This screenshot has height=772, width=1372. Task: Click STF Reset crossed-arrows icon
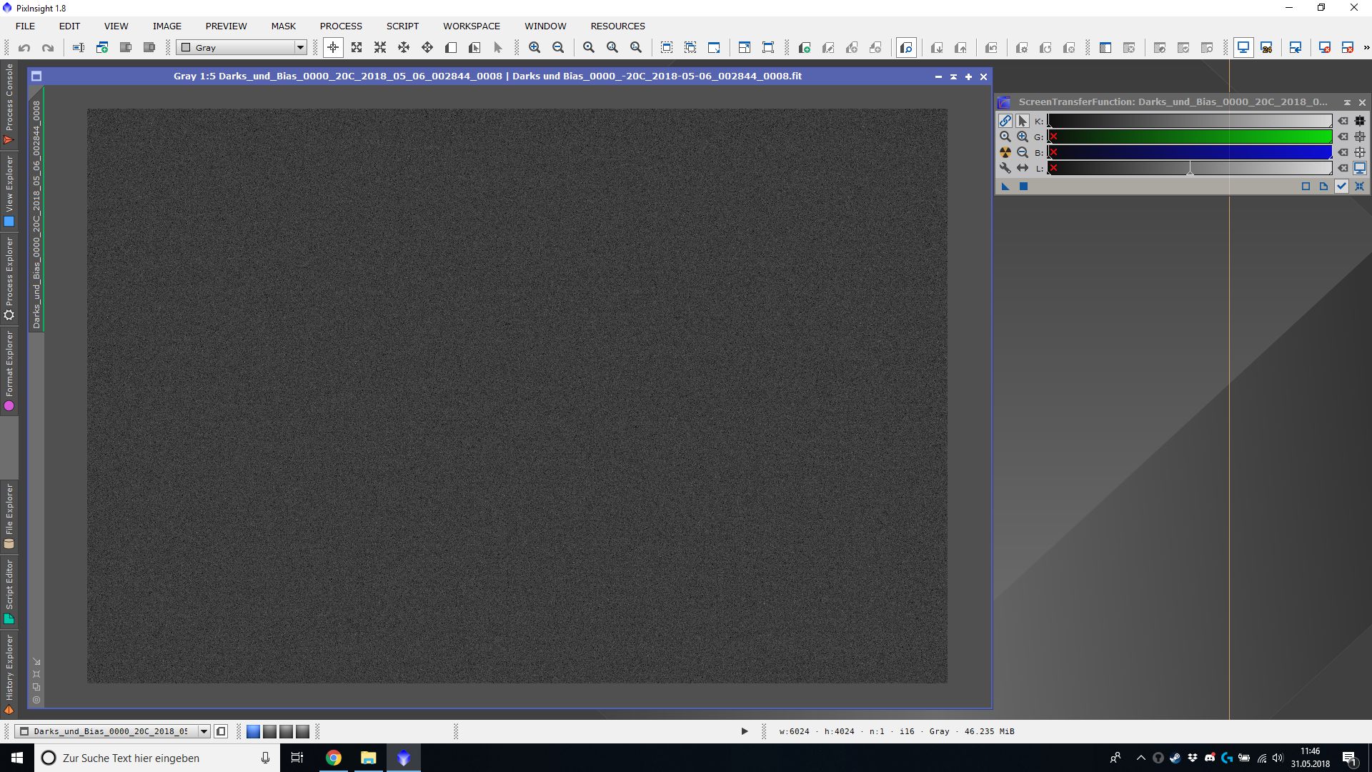pyautogui.click(x=1360, y=187)
